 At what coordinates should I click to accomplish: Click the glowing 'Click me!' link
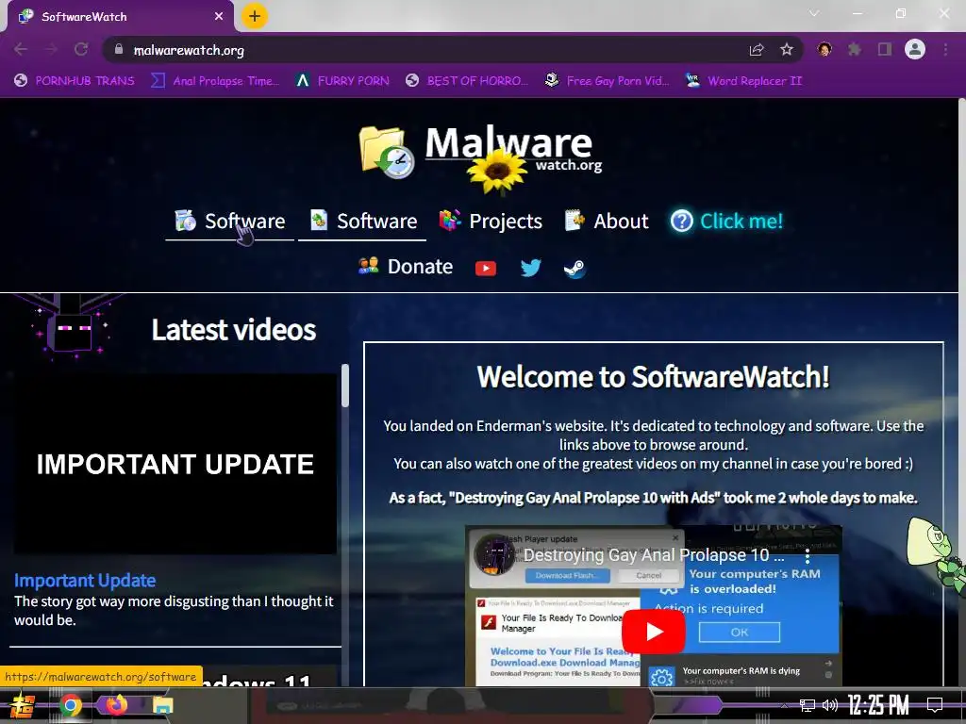pos(727,221)
